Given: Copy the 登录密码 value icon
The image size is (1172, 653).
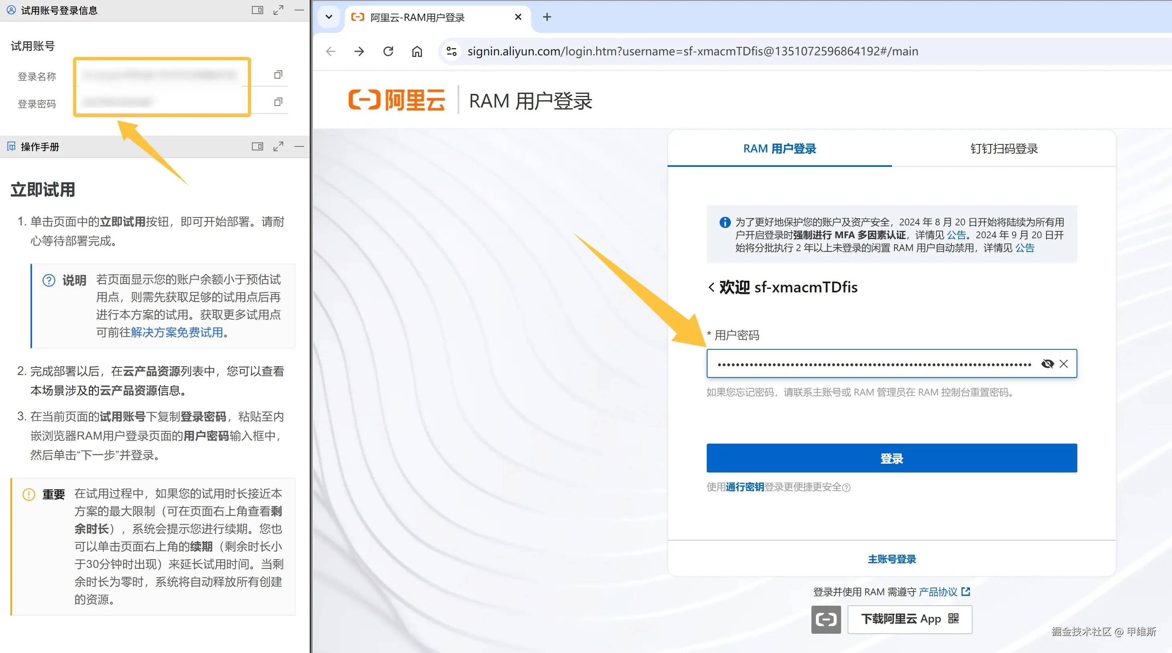Looking at the screenshot, I should (x=278, y=102).
